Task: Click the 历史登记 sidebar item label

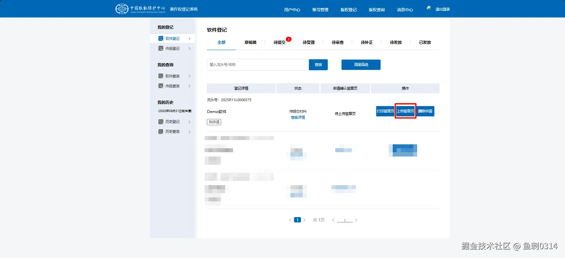Action: coord(172,122)
